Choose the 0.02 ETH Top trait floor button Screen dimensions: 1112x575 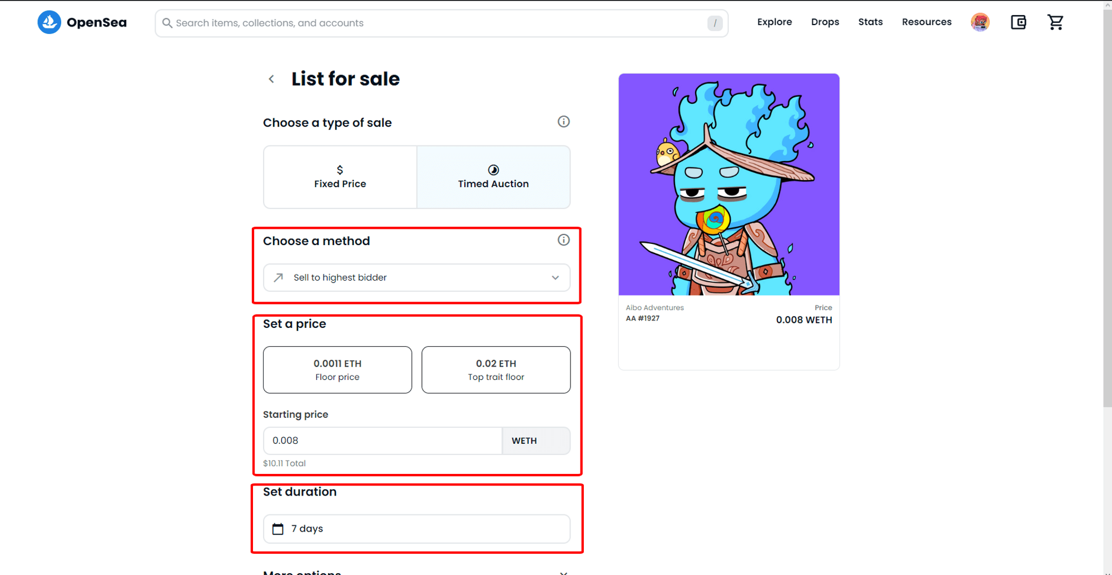pyautogui.click(x=495, y=370)
